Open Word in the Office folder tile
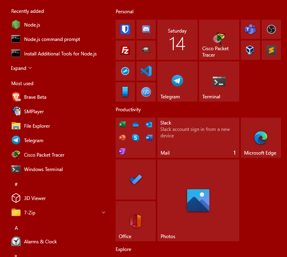Viewport: 287px width, 257px height. [x=149, y=137]
